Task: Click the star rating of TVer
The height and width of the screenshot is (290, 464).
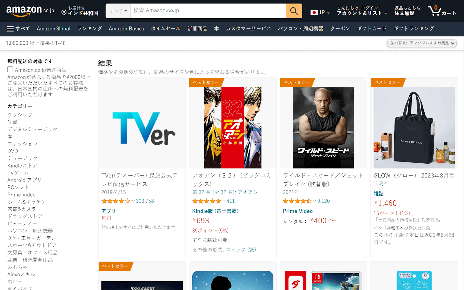Action: coord(116,201)
